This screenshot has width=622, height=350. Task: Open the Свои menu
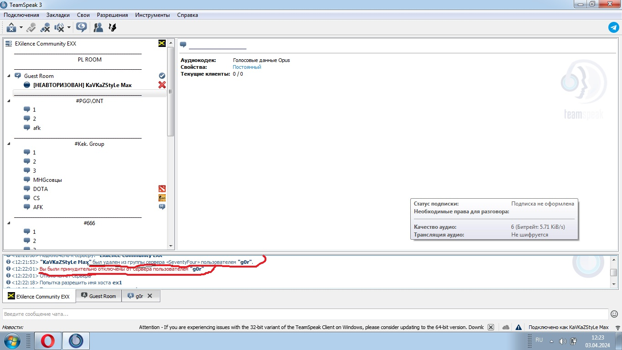click(83, 15)
